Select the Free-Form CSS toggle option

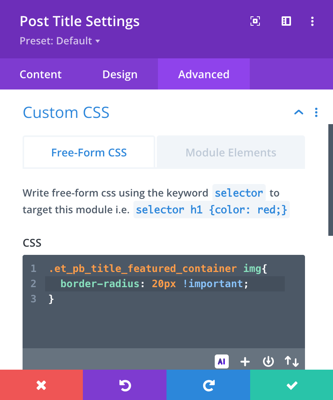pyautogui.click(x=89, y=153)
